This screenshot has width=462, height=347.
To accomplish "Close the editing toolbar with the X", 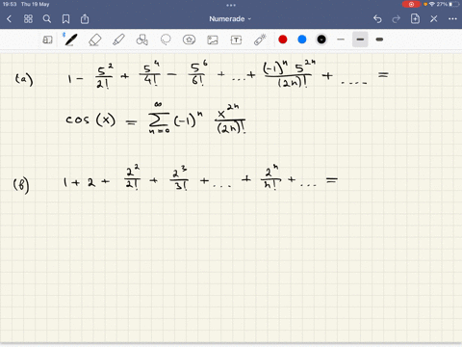I will [x=434, y=19].
